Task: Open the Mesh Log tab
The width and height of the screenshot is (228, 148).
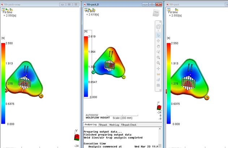Action: coord(114,125)
